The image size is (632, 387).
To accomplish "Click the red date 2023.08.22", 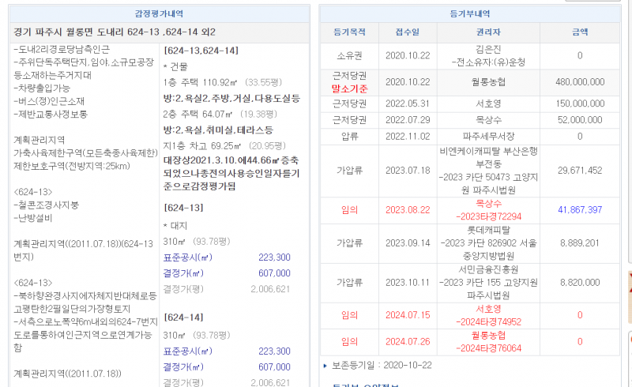I will [406, 209].
